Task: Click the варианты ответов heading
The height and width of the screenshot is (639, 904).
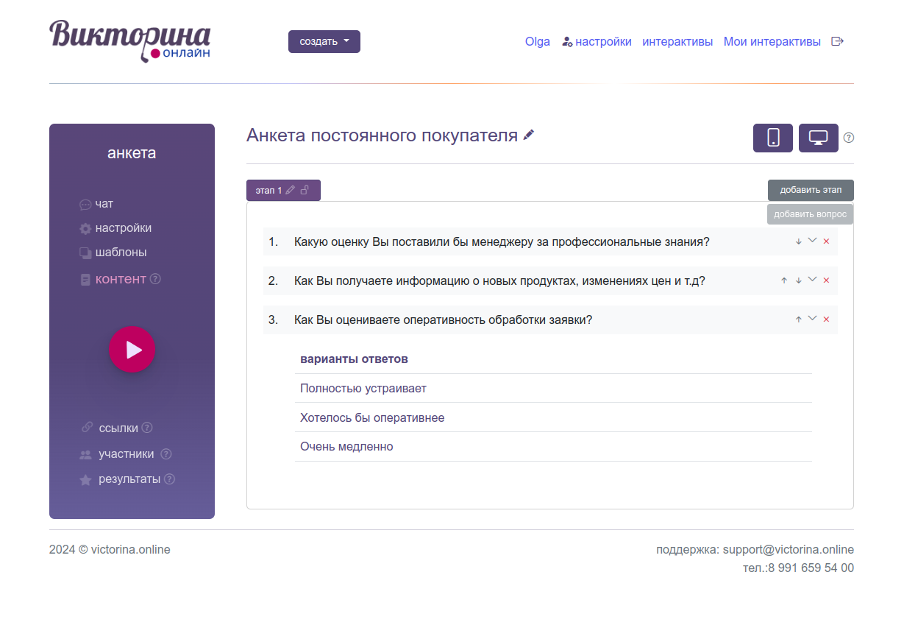Action: coord(354,359)
